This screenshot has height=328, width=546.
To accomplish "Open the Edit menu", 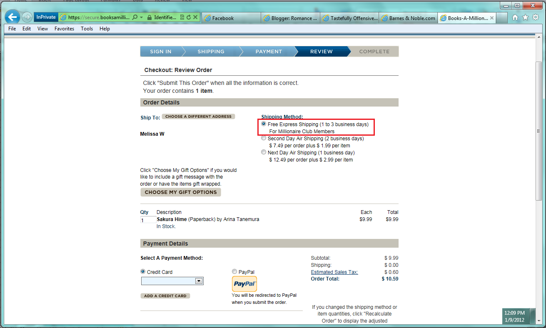I will [x=27, y=29].
